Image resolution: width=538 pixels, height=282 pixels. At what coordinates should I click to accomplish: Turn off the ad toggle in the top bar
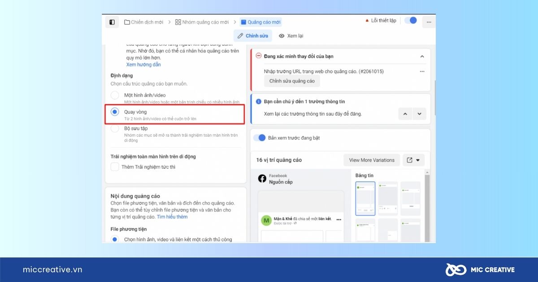[411, 21]
